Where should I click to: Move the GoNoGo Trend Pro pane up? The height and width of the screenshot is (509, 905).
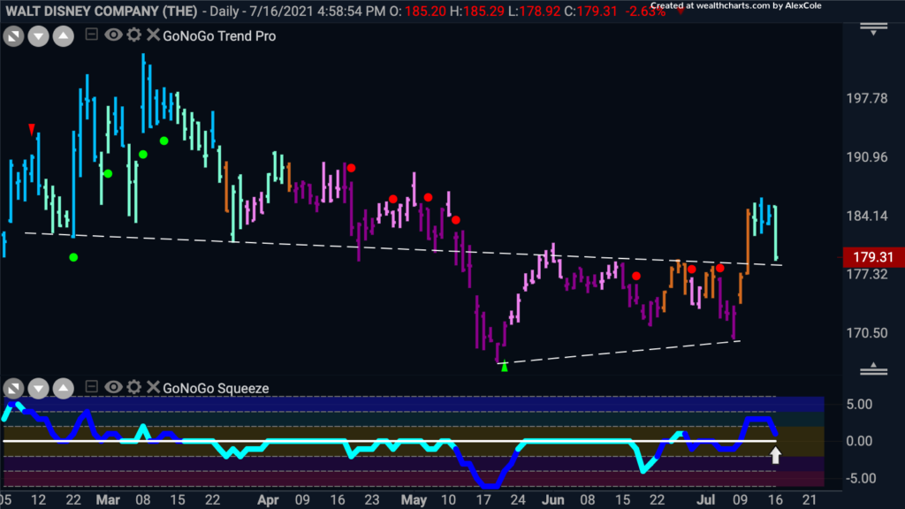tap(64, 37)
